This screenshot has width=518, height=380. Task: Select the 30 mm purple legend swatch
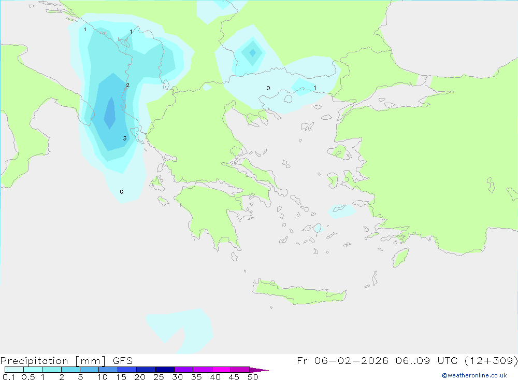pos(184,370)
